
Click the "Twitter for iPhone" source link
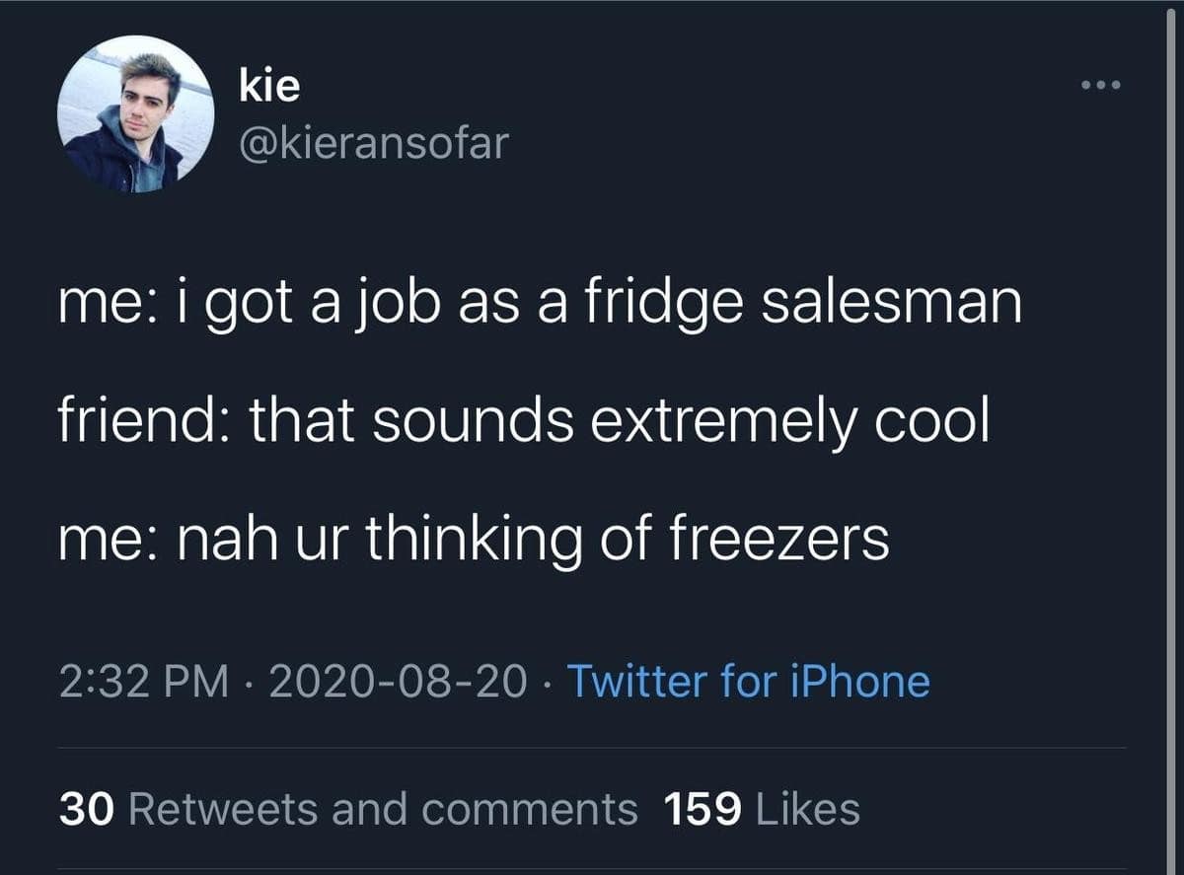[x=748, y=682]
